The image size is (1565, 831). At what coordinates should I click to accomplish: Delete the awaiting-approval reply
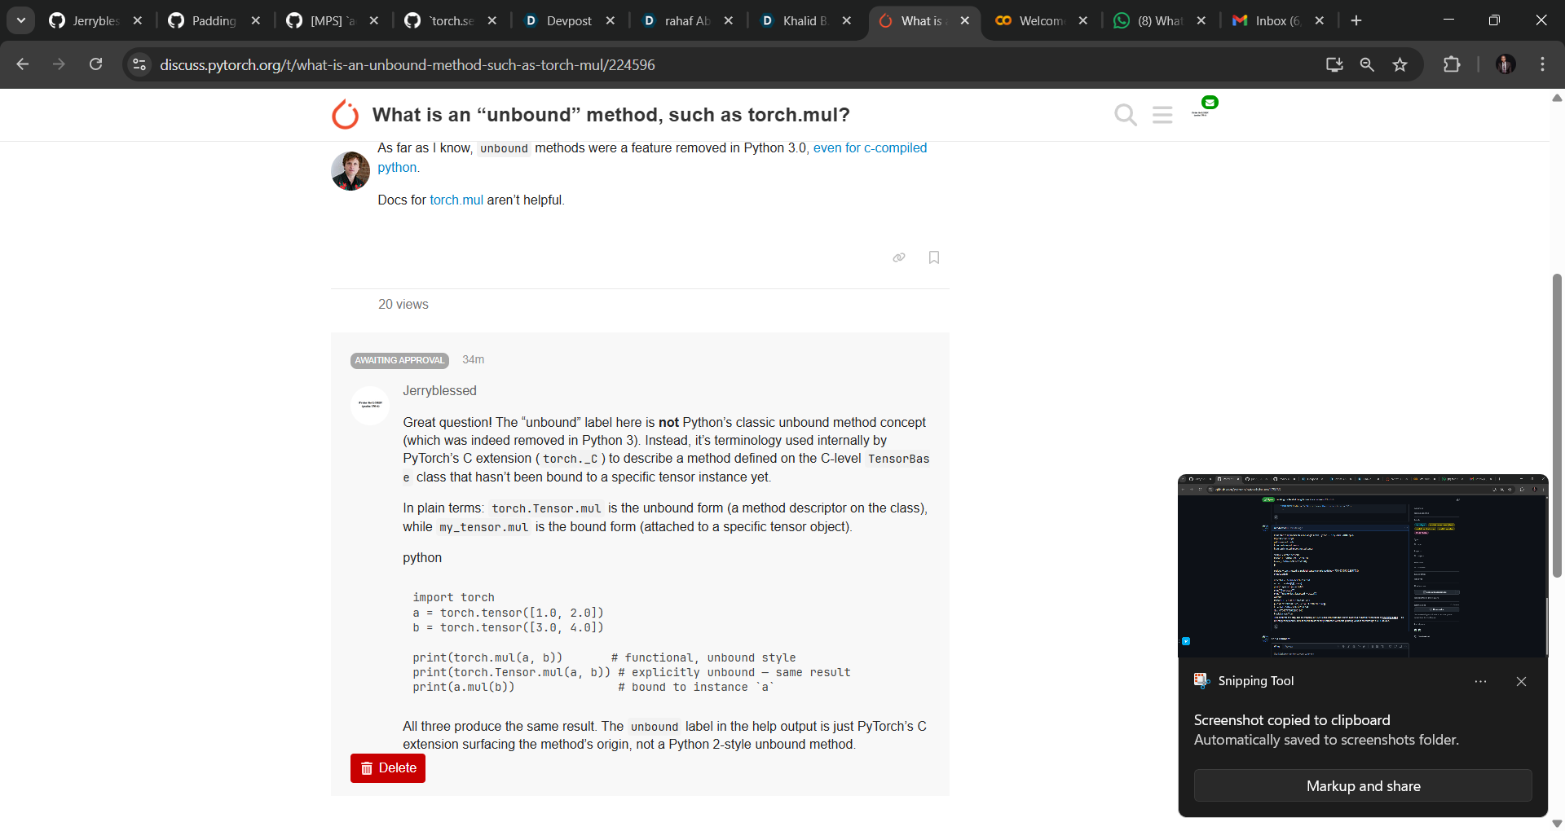388,768
